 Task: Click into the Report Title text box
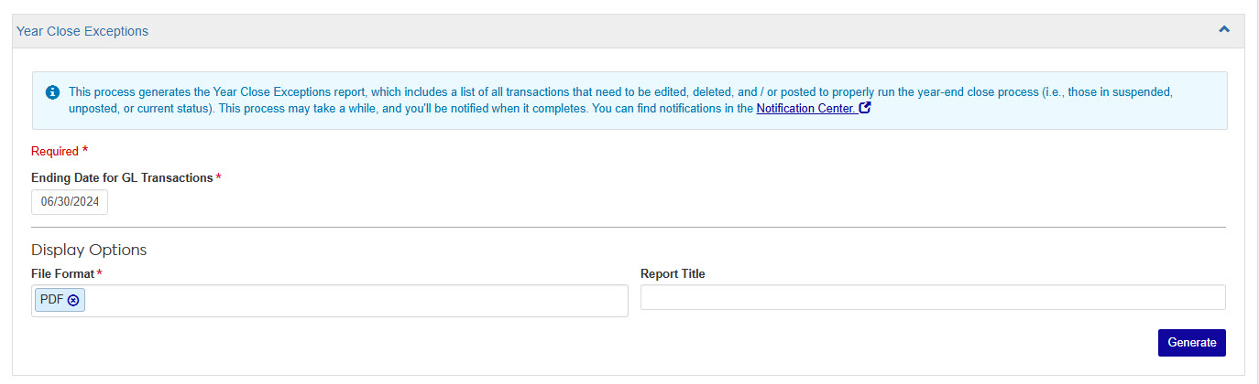point(932,298)
